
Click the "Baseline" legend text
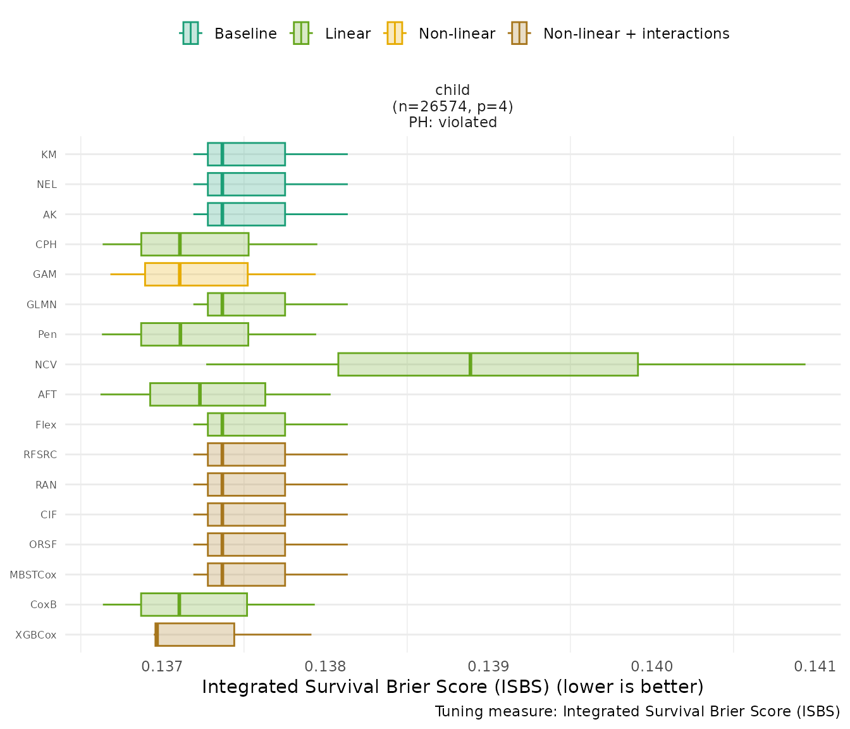[245, 34]
